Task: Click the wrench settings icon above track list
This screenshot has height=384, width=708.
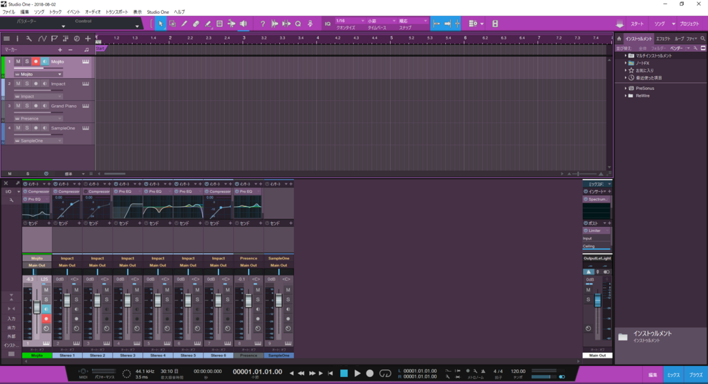Action: [29, 39]
